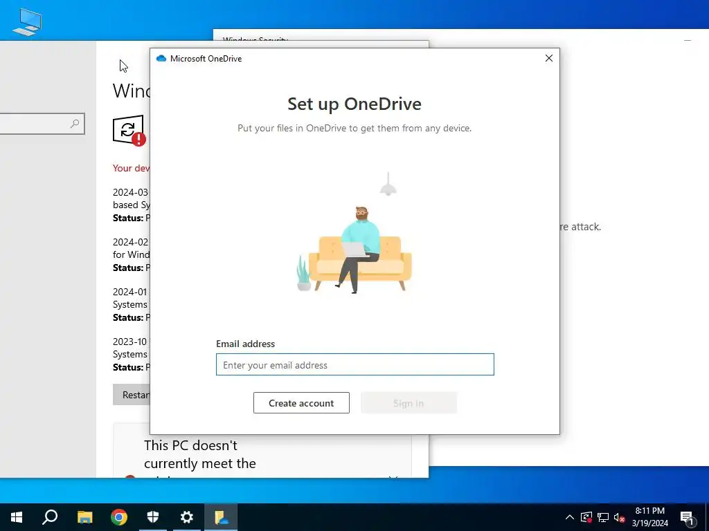709x531 pixels.
Task: Click the greyed-out Sign in button
Action: click(409, 403)
